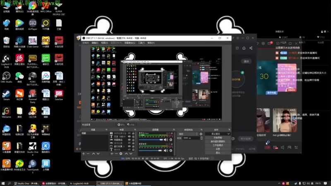
Task: Pop out the 控件 dock panel
Action: 229,129
